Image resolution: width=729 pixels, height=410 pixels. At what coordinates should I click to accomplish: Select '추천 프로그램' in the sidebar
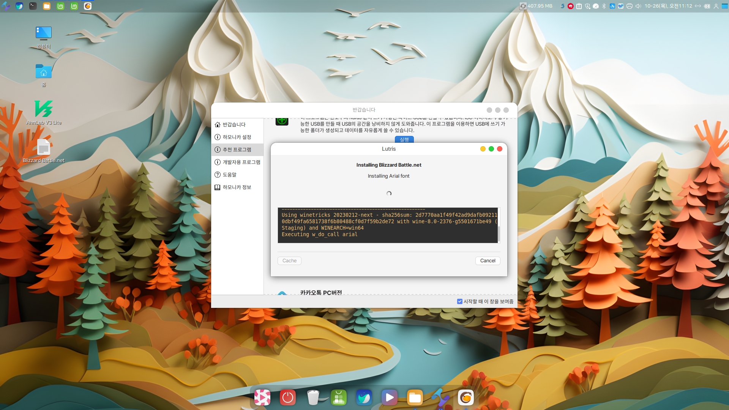pos(237,150)
